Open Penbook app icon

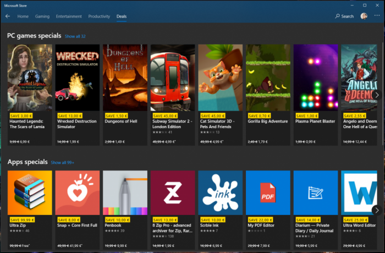click(x=125, y=193)
